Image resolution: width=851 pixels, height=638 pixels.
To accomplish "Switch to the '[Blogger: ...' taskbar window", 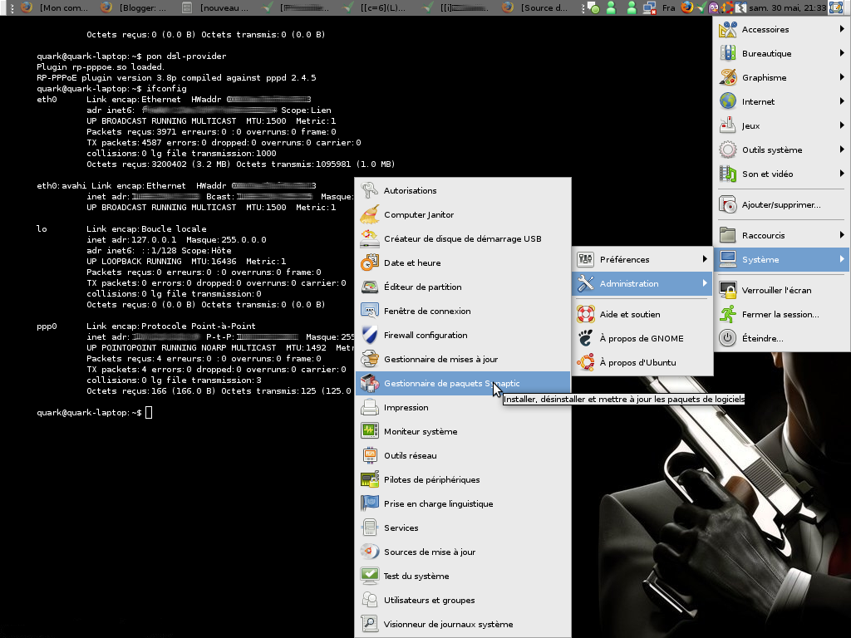I will [x=135, y=7].
